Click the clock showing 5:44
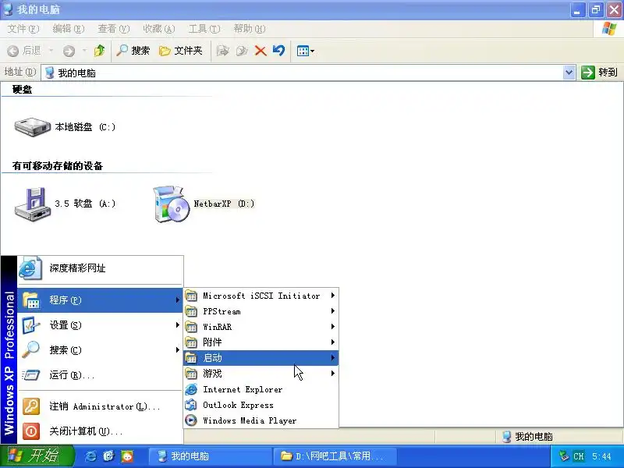 tap(601, 456)
